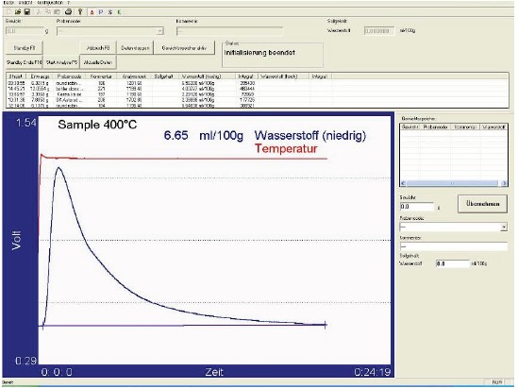Click the Übernehmen button
Image resolution: width=518 pixels, height=388 pixels.
point(482,204)
